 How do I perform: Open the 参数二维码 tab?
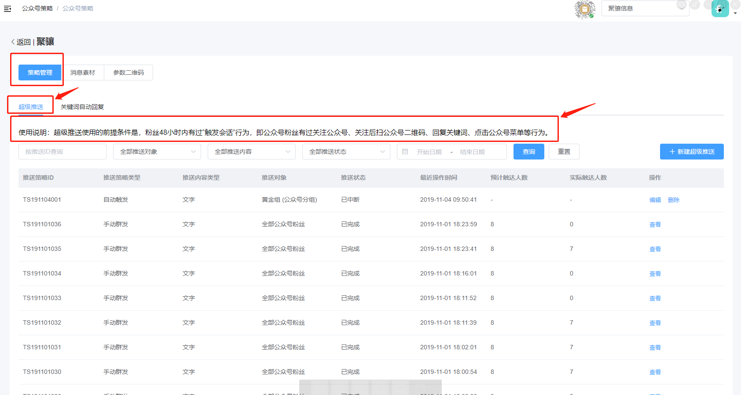tap(128, 72)
